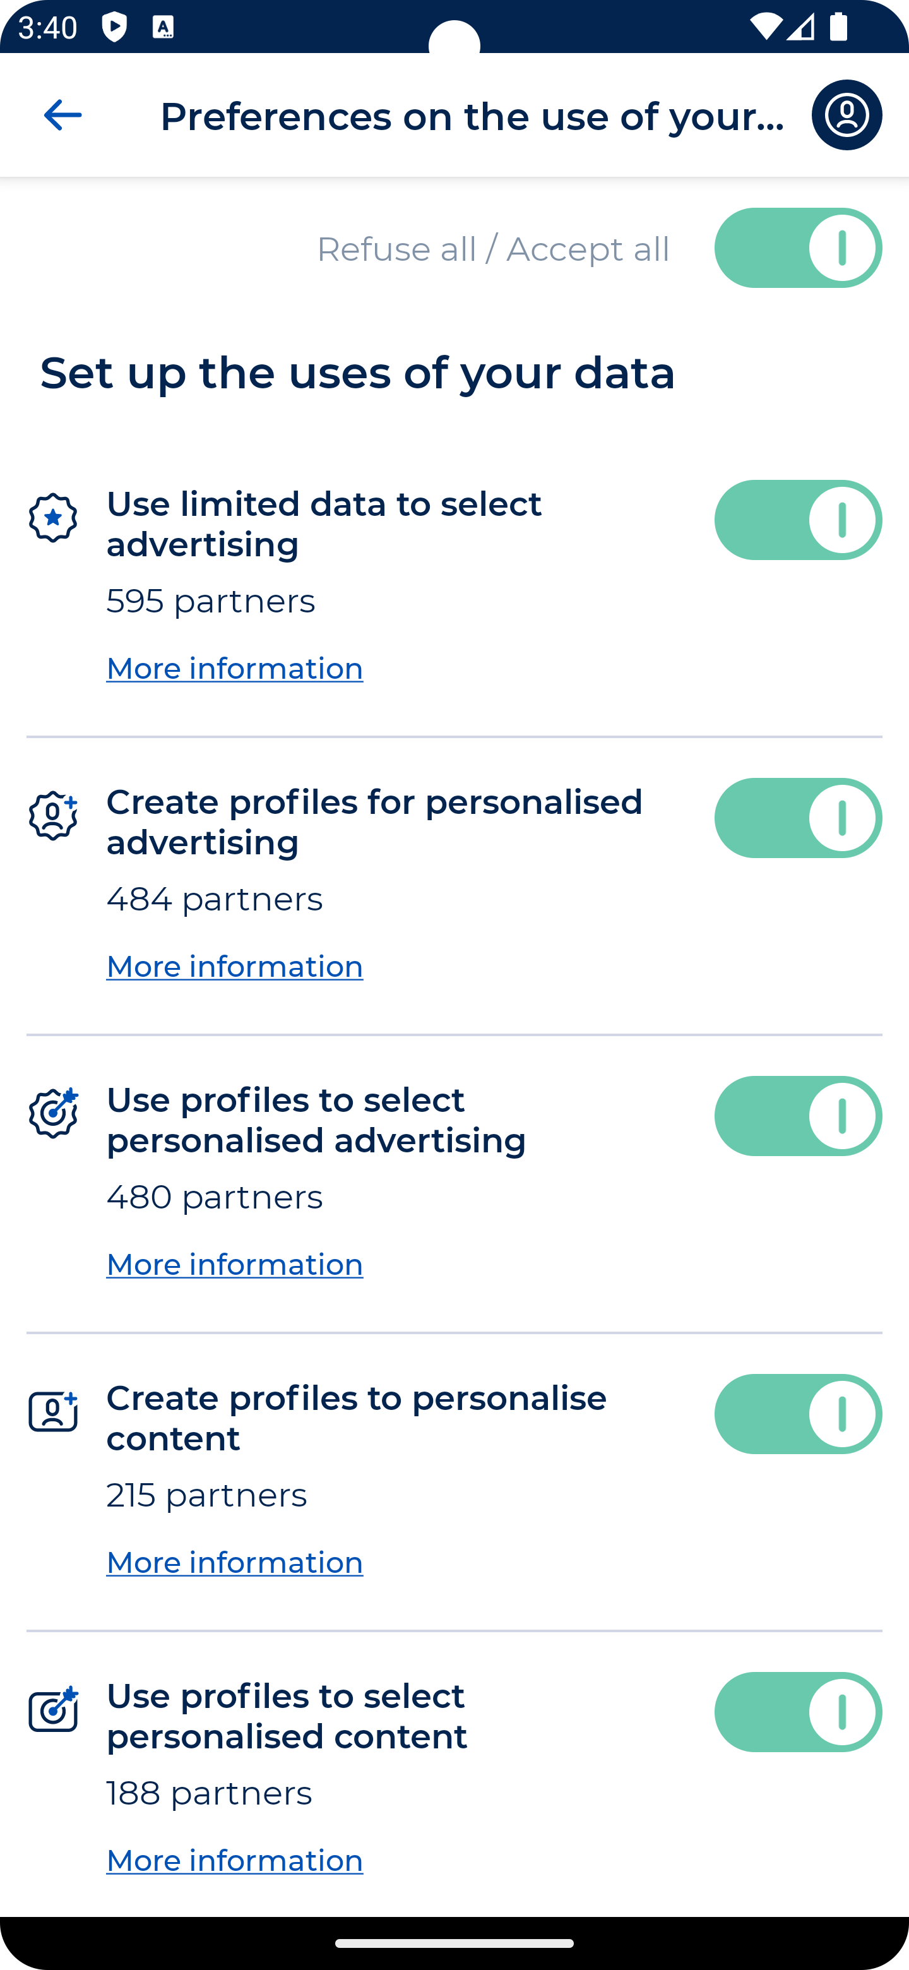Screen dimensions: 909x1970
Task: Open More information under 595 partners
Action: pos(234,667)
